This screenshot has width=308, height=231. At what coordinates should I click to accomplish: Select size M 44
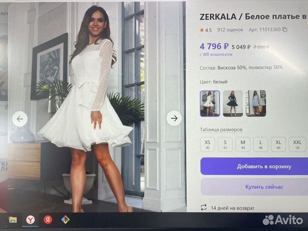pyautogui.click(x=243, y=144)
